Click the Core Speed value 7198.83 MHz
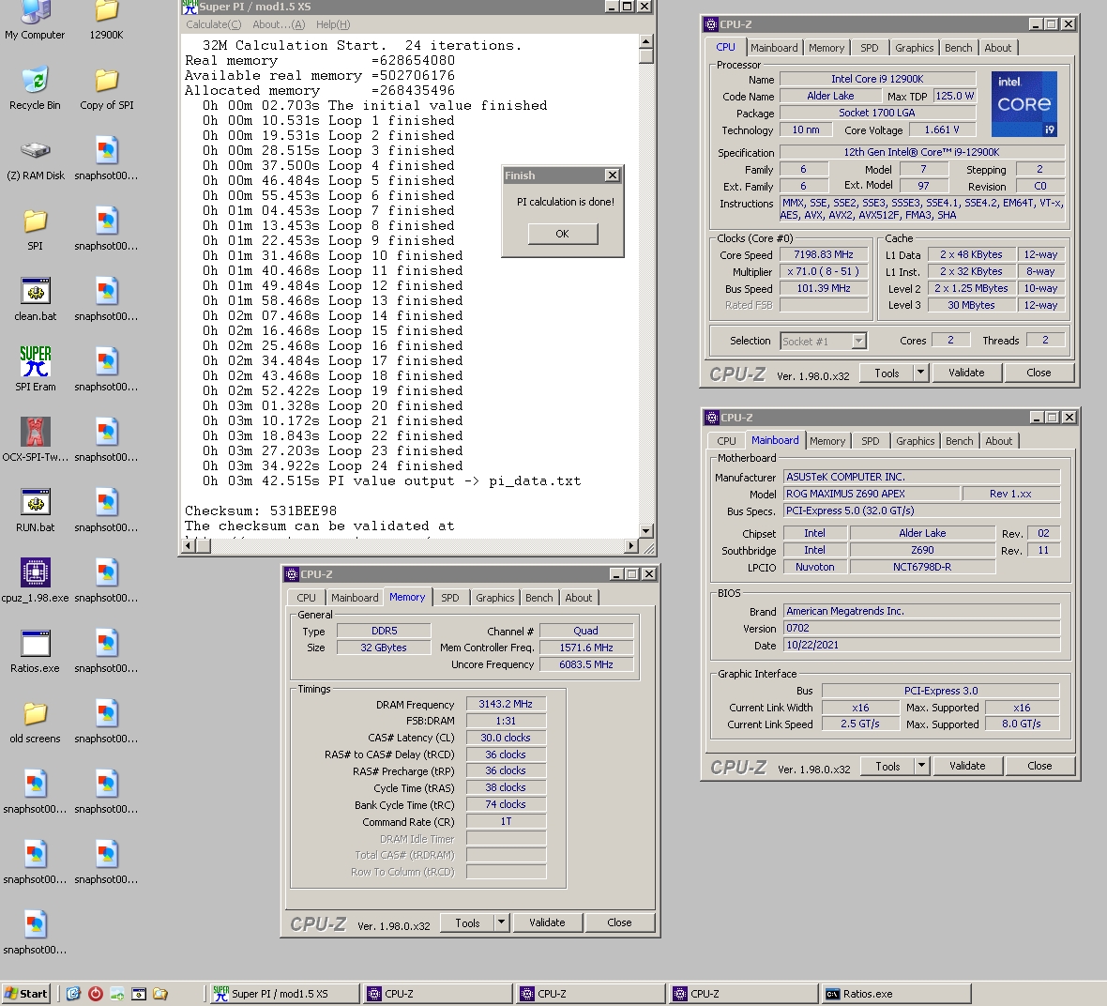1107x1006 pixels. click(x=823, y=255)
